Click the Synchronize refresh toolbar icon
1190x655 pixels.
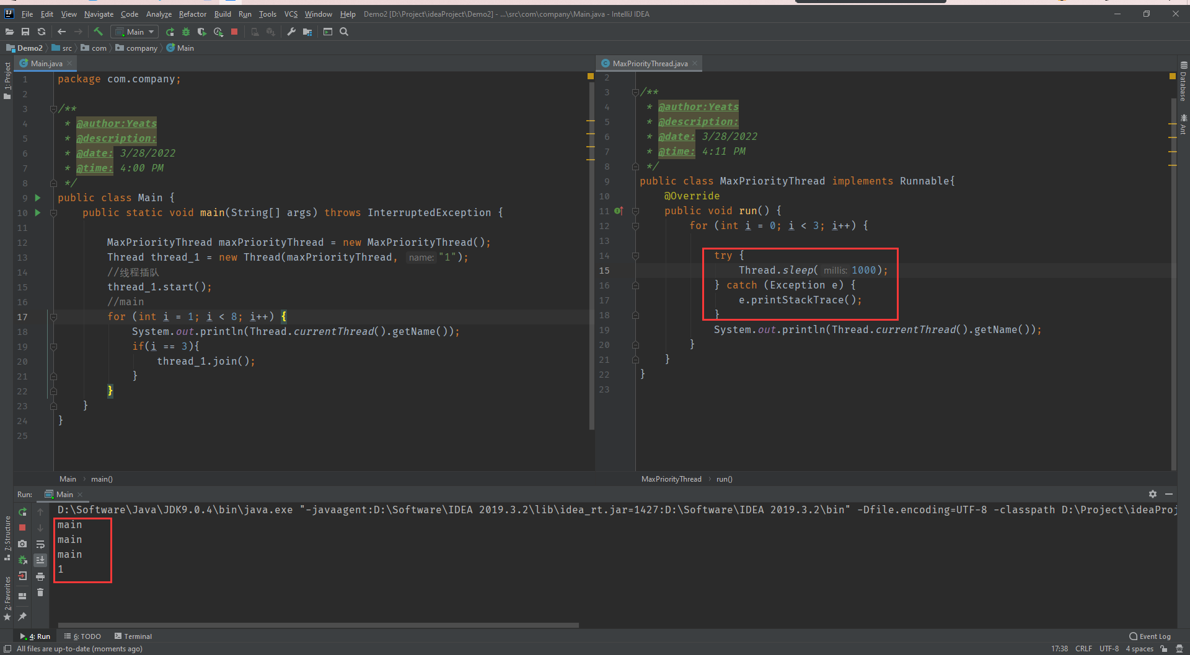(42, 32)
